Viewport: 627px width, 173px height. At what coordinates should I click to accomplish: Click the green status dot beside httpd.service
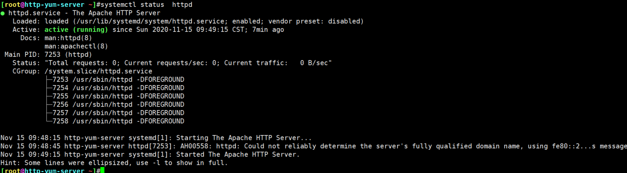click(x=3, y=13)
